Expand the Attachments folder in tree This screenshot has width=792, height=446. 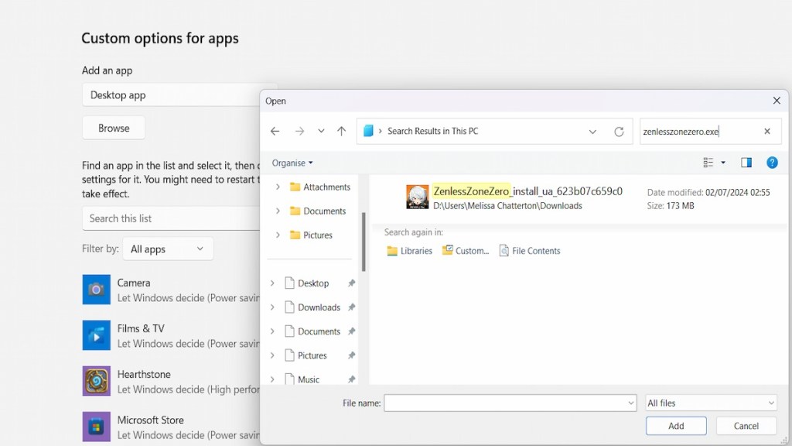tap(278, 187)
